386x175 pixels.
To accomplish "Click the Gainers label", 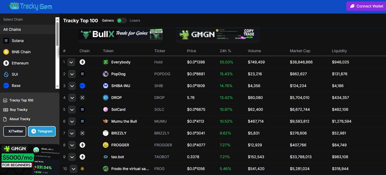I will coord(108,21).
